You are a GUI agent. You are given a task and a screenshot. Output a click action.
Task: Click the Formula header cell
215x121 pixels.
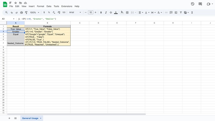[x=47, y=26]
